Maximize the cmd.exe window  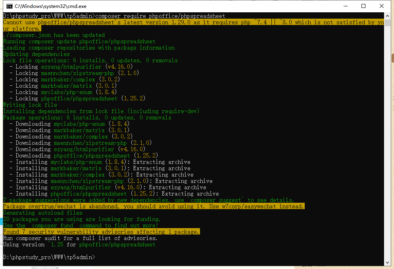(363, 6)
